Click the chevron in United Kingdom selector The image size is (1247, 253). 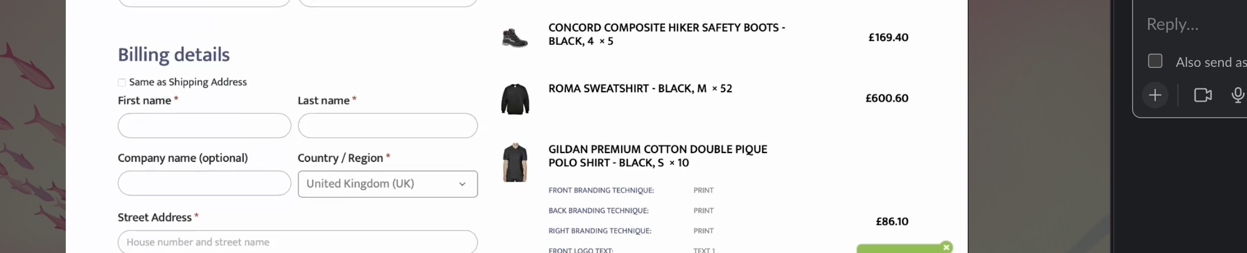tap(462, 184)
